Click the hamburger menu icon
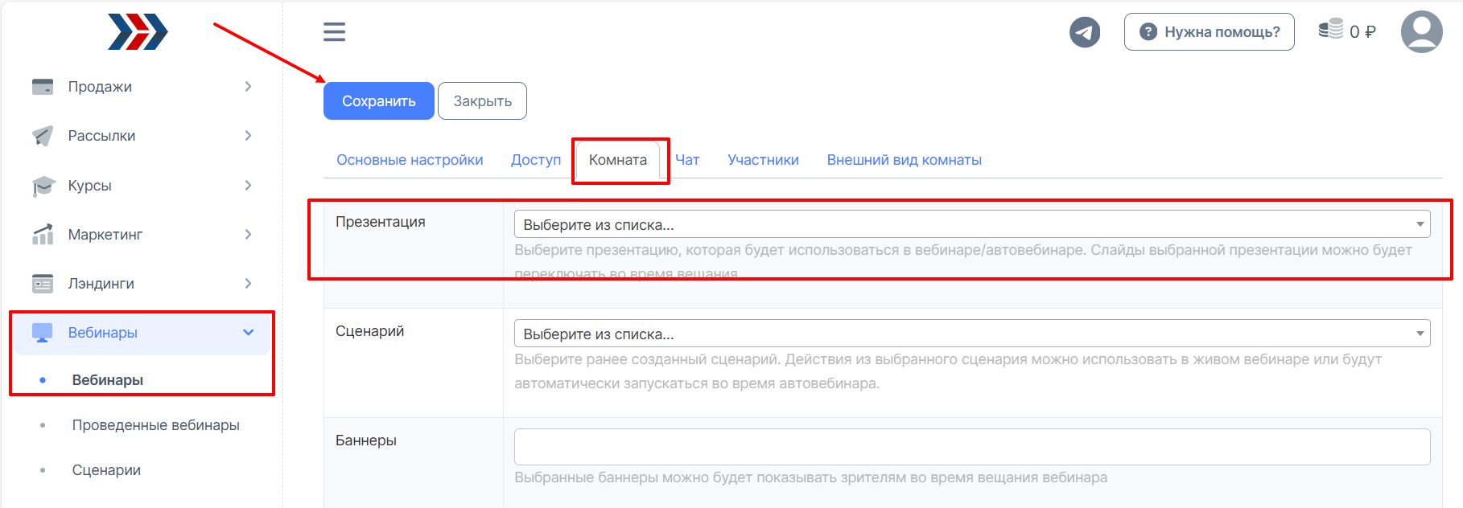The height and width of the screenshot is (508, 1463). pyautogui.click(x=334, y=32)
